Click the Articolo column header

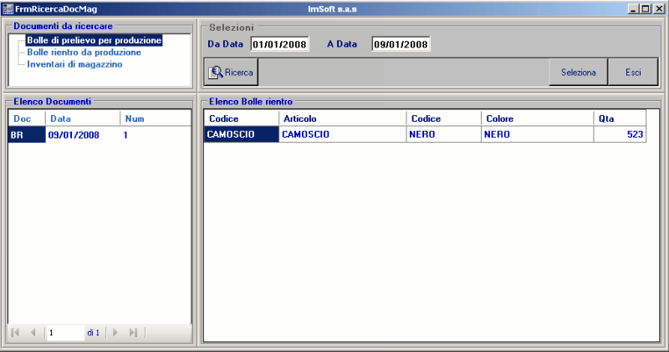point(342,118)
